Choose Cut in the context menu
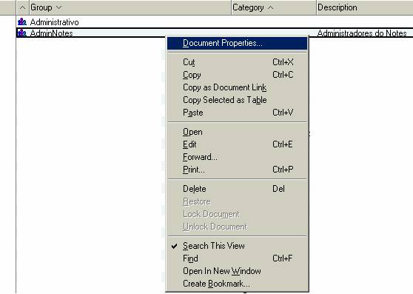Image resolution: width=413 pixels, height=294 pixels. (x=237, y=62)
